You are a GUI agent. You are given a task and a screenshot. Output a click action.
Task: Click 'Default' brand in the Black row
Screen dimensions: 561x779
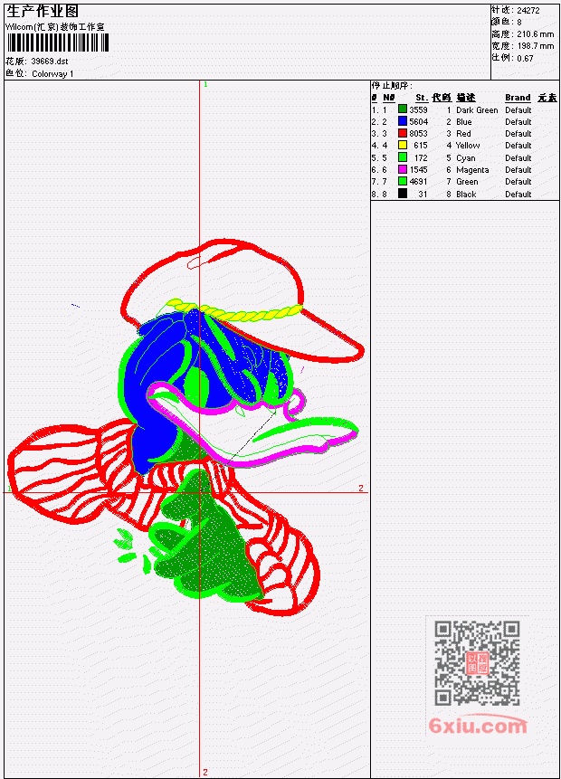click(518, 195)
